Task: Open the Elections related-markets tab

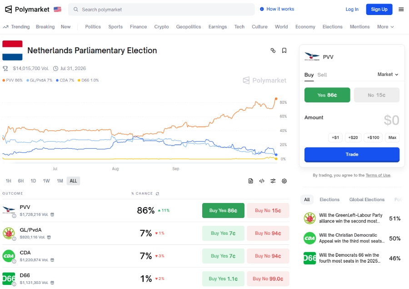Action: [x=329, y=199]
